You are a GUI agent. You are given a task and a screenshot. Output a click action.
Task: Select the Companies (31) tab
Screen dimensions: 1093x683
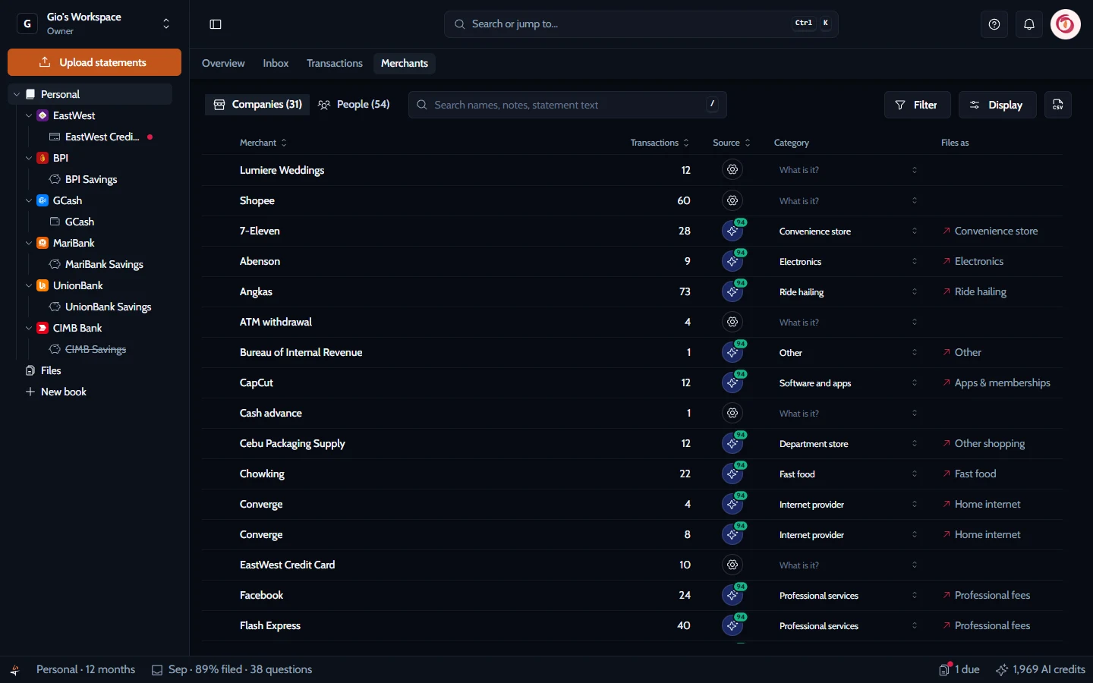pos(258,105)
